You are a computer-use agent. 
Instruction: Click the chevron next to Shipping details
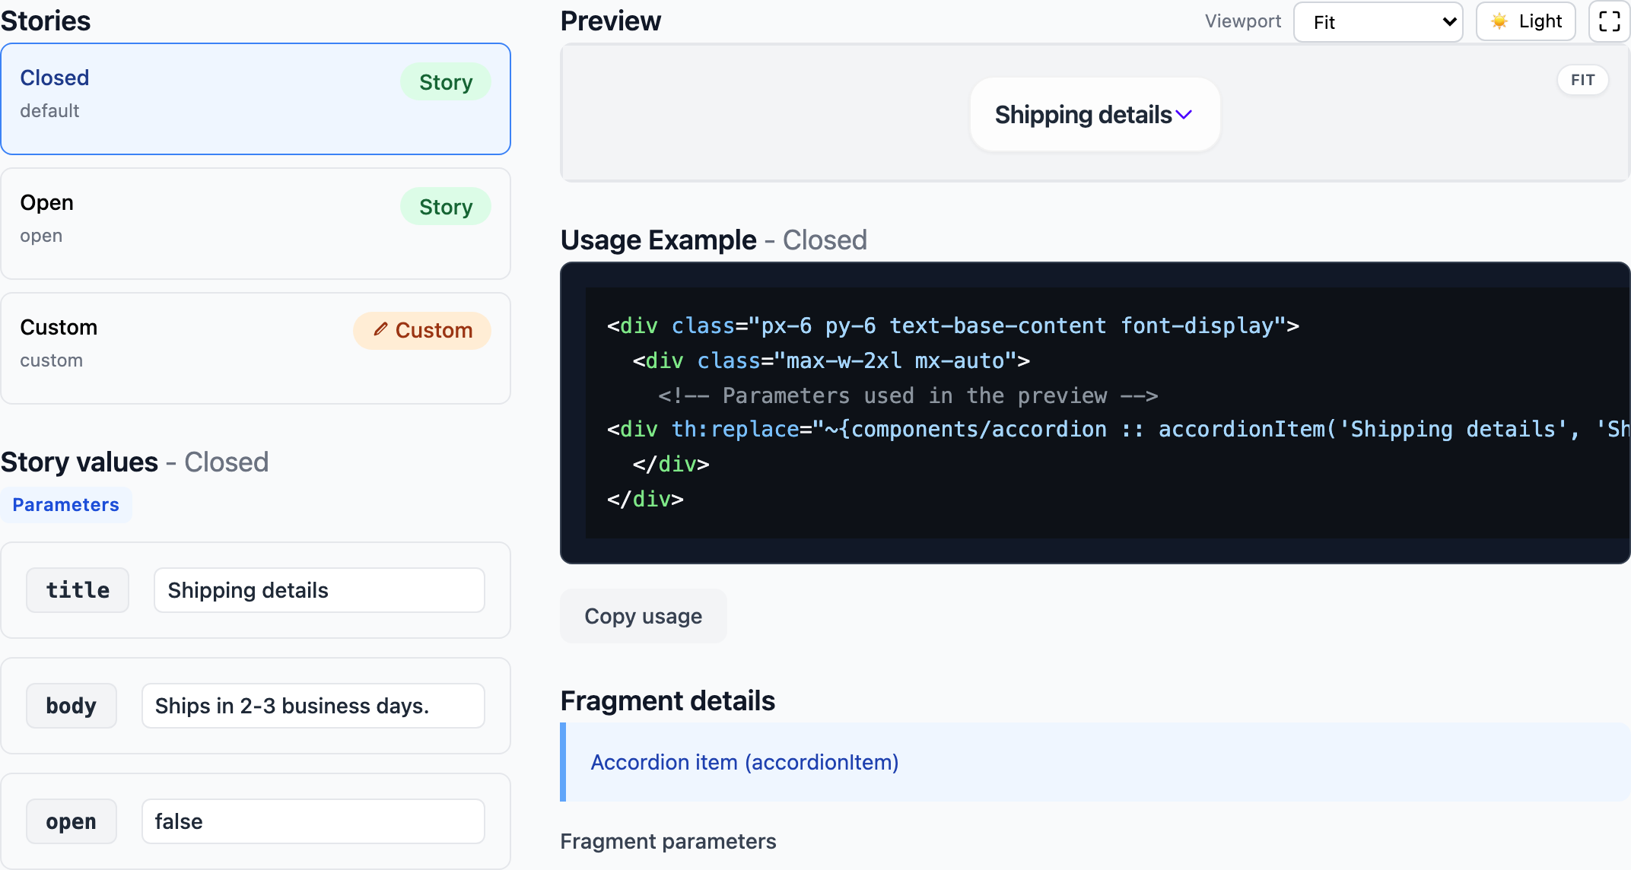pyautogui.click(x=1184, y=114)
